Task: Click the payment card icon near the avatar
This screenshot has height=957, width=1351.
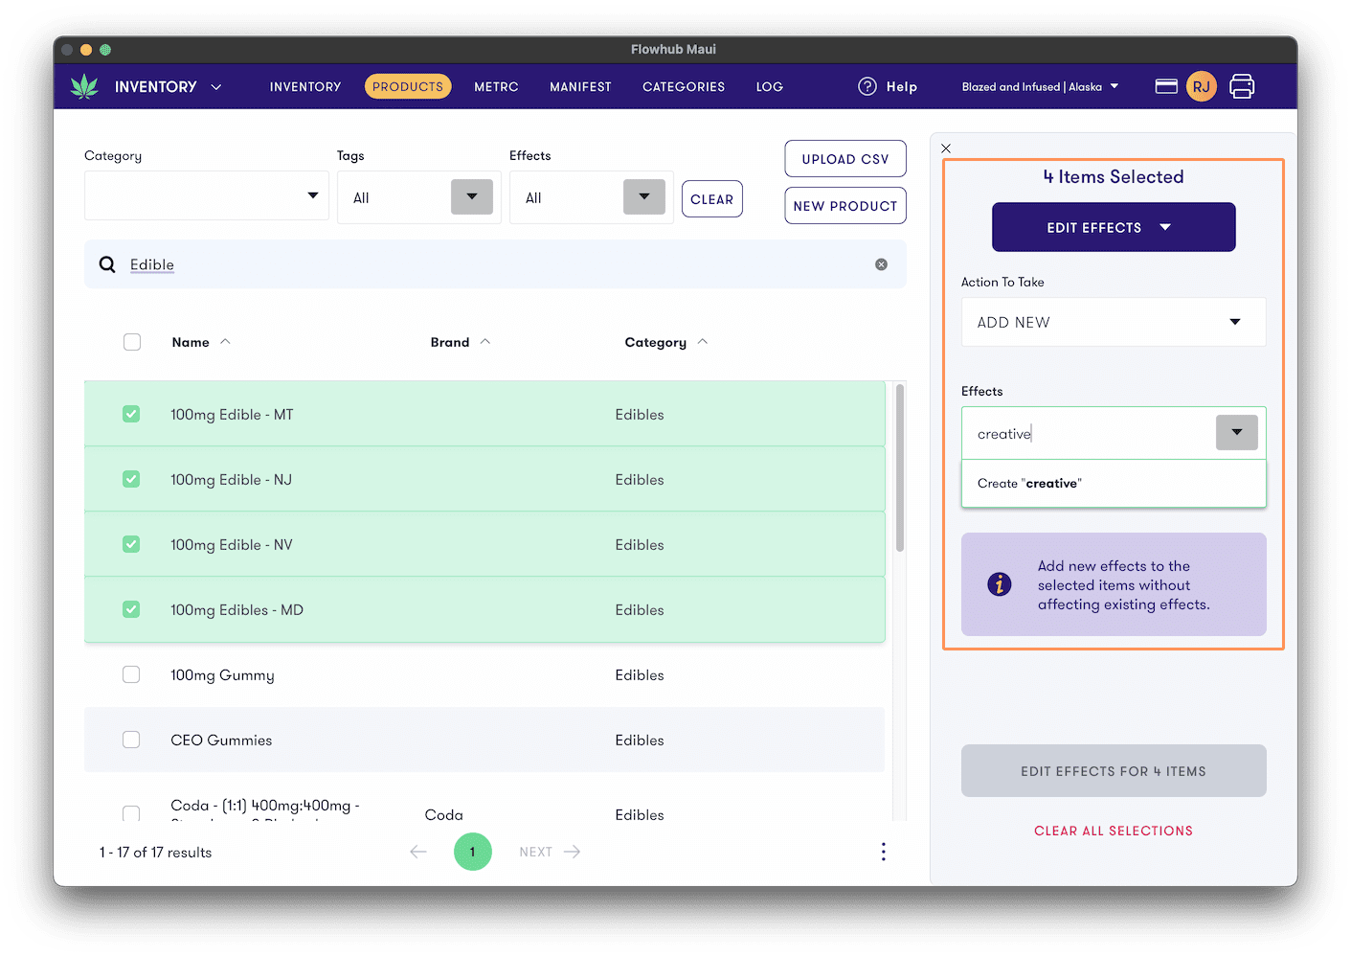Action: [x=1166, y=85]
